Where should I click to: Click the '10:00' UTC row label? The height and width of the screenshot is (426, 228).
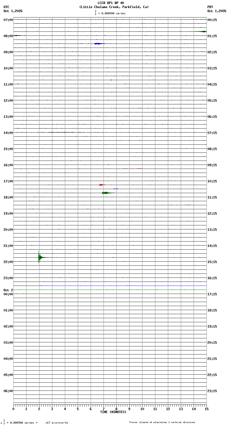point(8,68)
